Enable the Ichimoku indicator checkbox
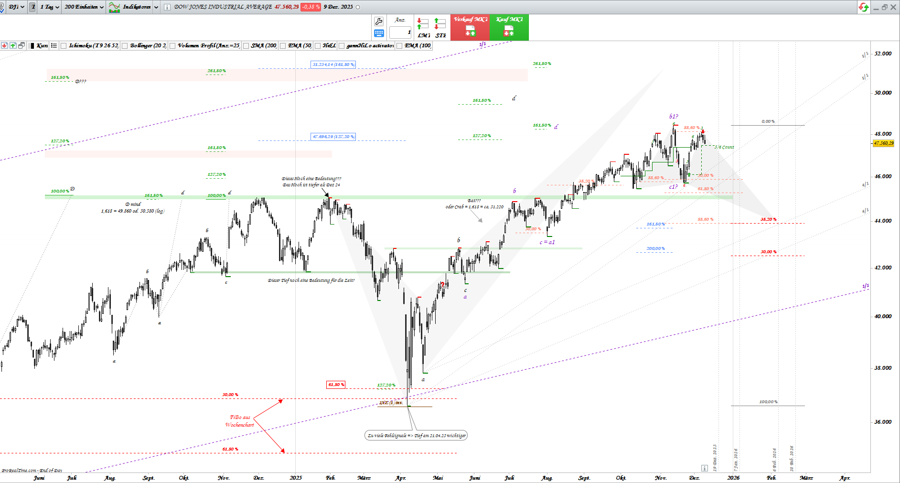900x483 pixels. [64, 46]
